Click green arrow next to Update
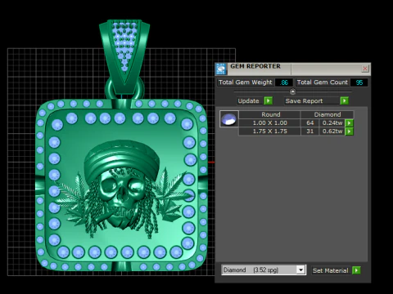This screenshot has width=393, height=294. tap(269, 101)
